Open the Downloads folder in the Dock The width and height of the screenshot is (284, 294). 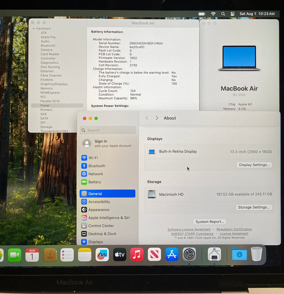pyautogui.click(x=239, y=254)
